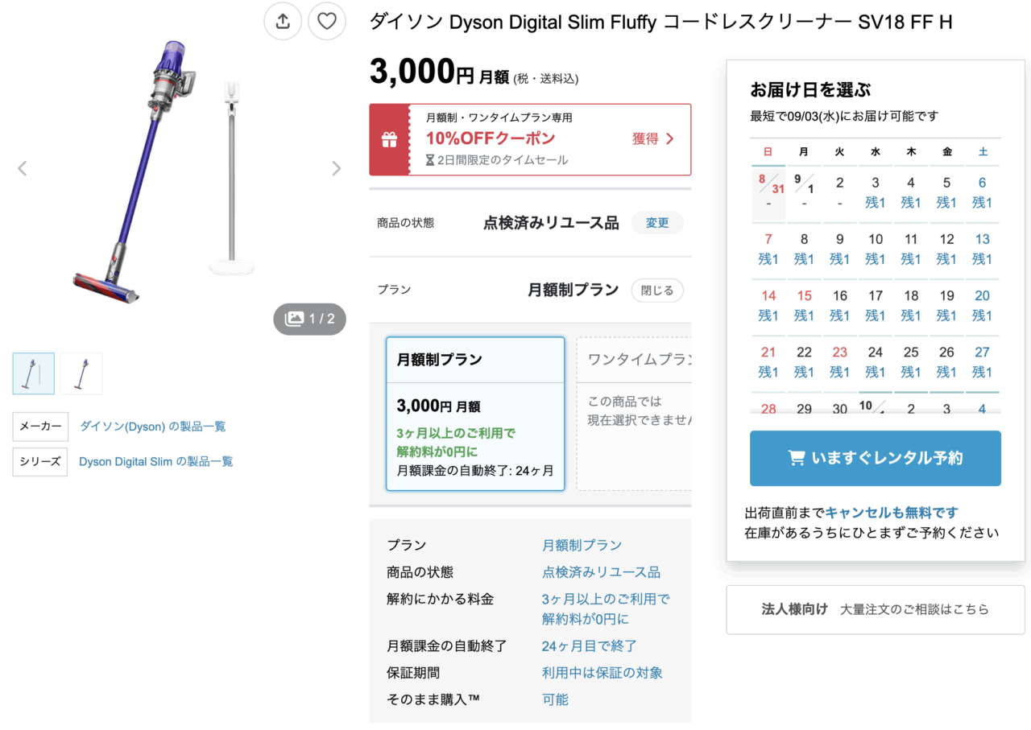Click the share upload icon
Screen dimensions: 1031x730
coord(283,22)
